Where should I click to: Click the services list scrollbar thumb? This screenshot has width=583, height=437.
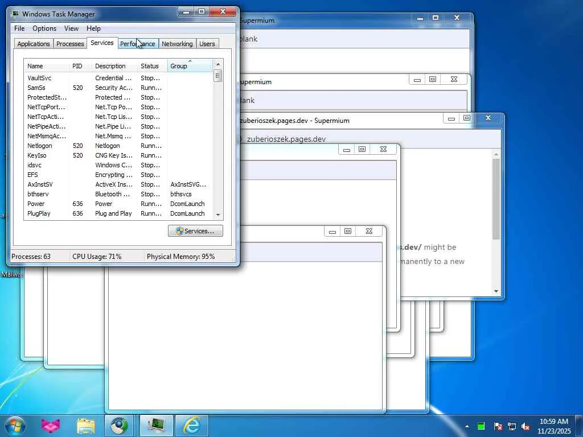[218, 76]
